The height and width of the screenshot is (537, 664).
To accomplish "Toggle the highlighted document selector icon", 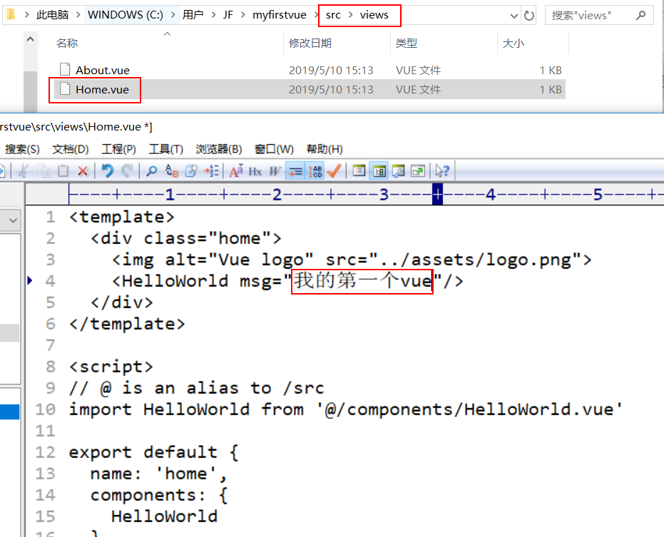I will pos(379,171).
